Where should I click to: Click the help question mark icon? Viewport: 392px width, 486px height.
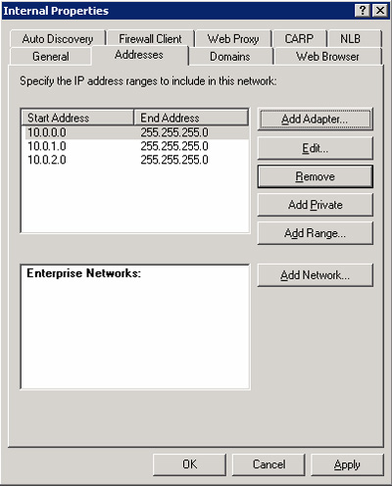click(362, 11)
